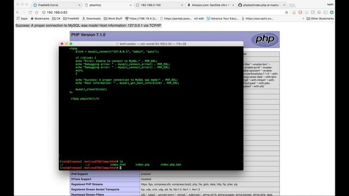Open the edX bookmark
Screen dimensions: 349x196
[x=198, y=19]
